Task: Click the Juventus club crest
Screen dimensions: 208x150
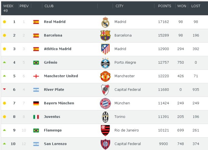Action: coord(105,117)
